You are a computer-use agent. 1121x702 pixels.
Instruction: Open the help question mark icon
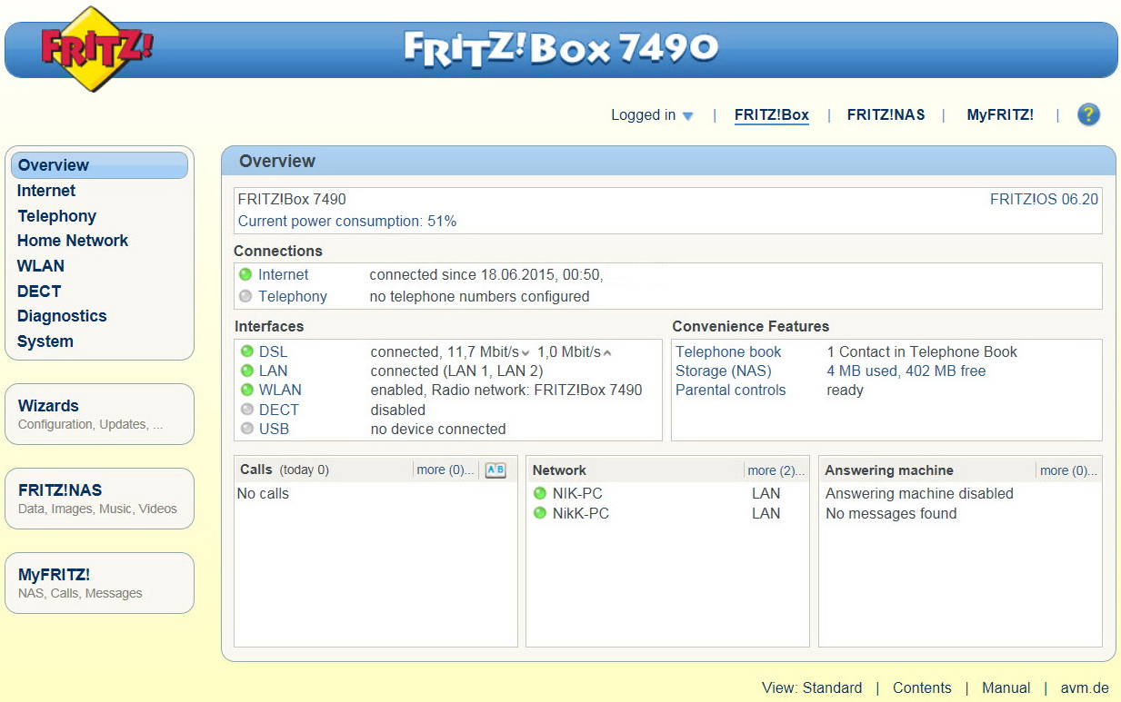pyautogui.click(x=1088, y=114)
